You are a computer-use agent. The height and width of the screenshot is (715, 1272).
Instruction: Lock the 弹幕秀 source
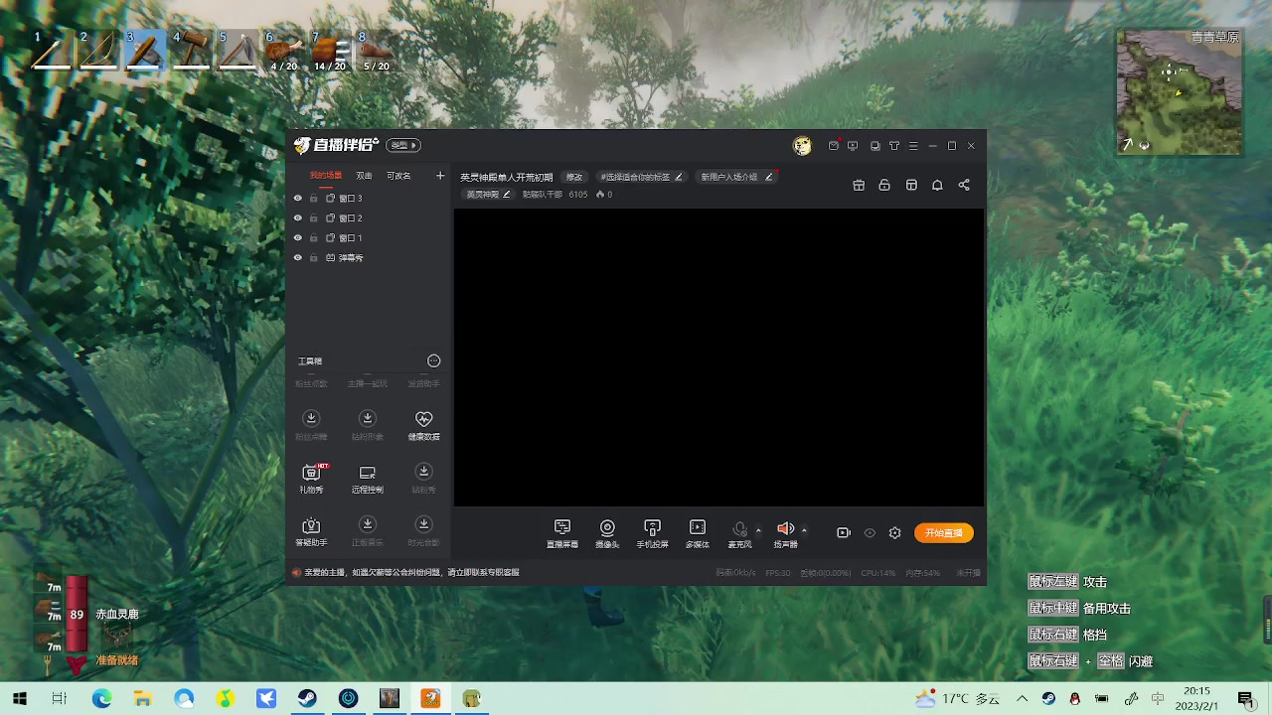313,258
